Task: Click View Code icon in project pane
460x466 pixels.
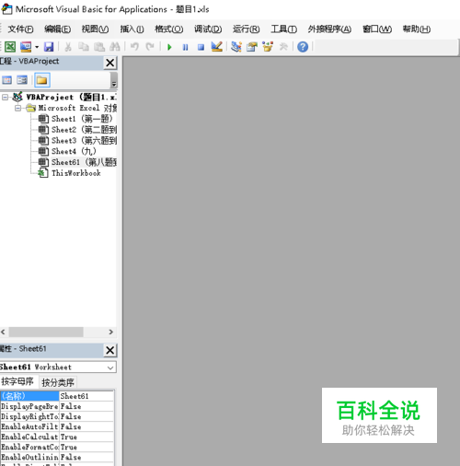Action: click(7, 80)
